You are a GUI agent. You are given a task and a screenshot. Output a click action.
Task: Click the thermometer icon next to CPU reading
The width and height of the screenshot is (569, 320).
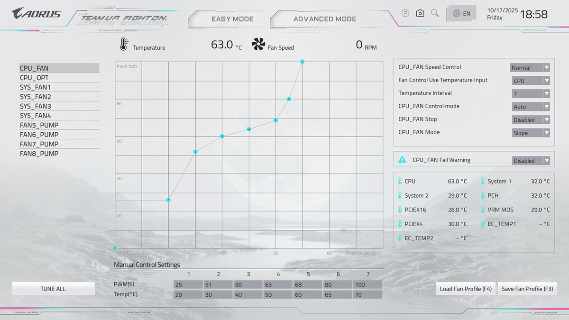400,181
